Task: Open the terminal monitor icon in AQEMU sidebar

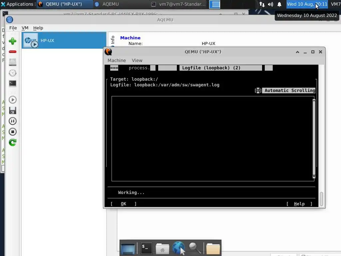Action: (x=12, y=83)
